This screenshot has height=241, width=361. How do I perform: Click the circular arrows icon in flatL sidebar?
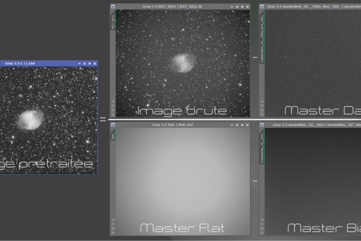tap(113, 228)
